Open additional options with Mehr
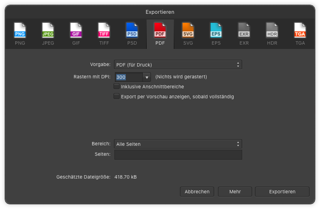 coord(235,191)
